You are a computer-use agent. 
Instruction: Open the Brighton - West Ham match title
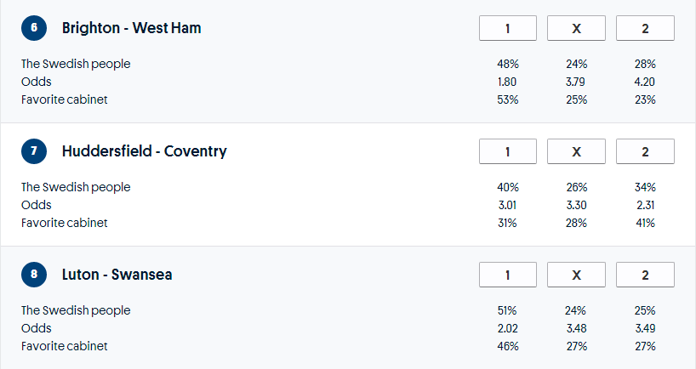pyautogui.click(x=131, y=28)
